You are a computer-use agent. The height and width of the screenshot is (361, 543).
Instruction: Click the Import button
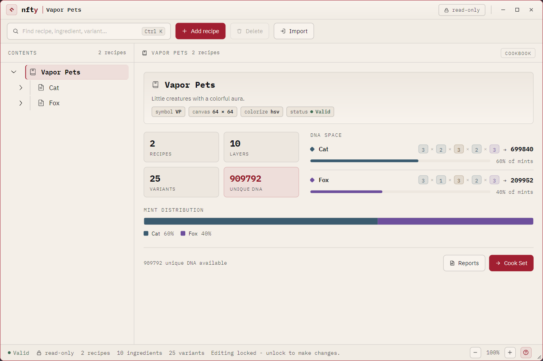[294, 31]
